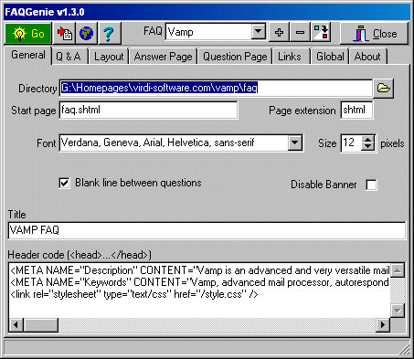Enable the Disable Banner checkbox
Viewport: 414px width, 359px height.
pyautogui.click(x=371, y=185)
